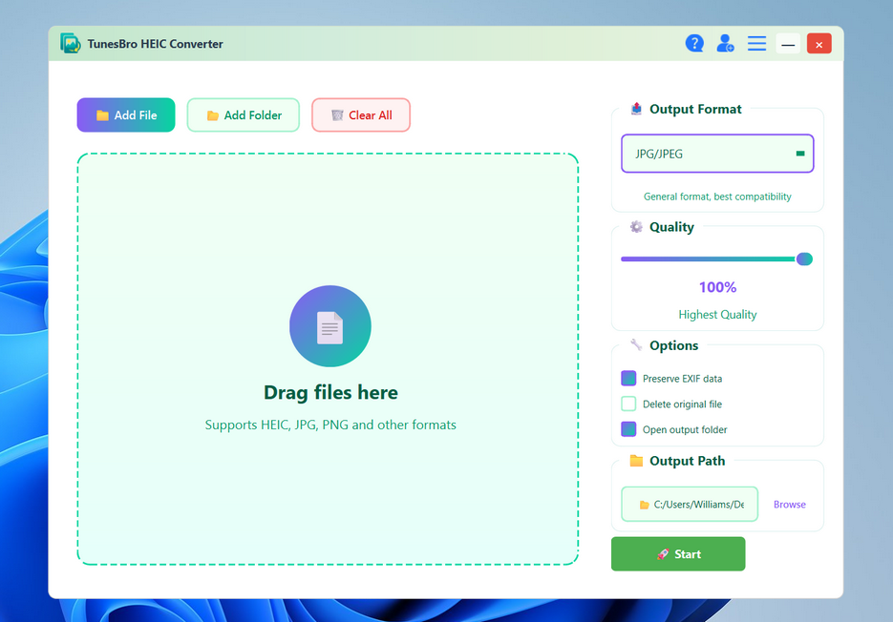Click the 100% quality value

(x=717, y=287)
